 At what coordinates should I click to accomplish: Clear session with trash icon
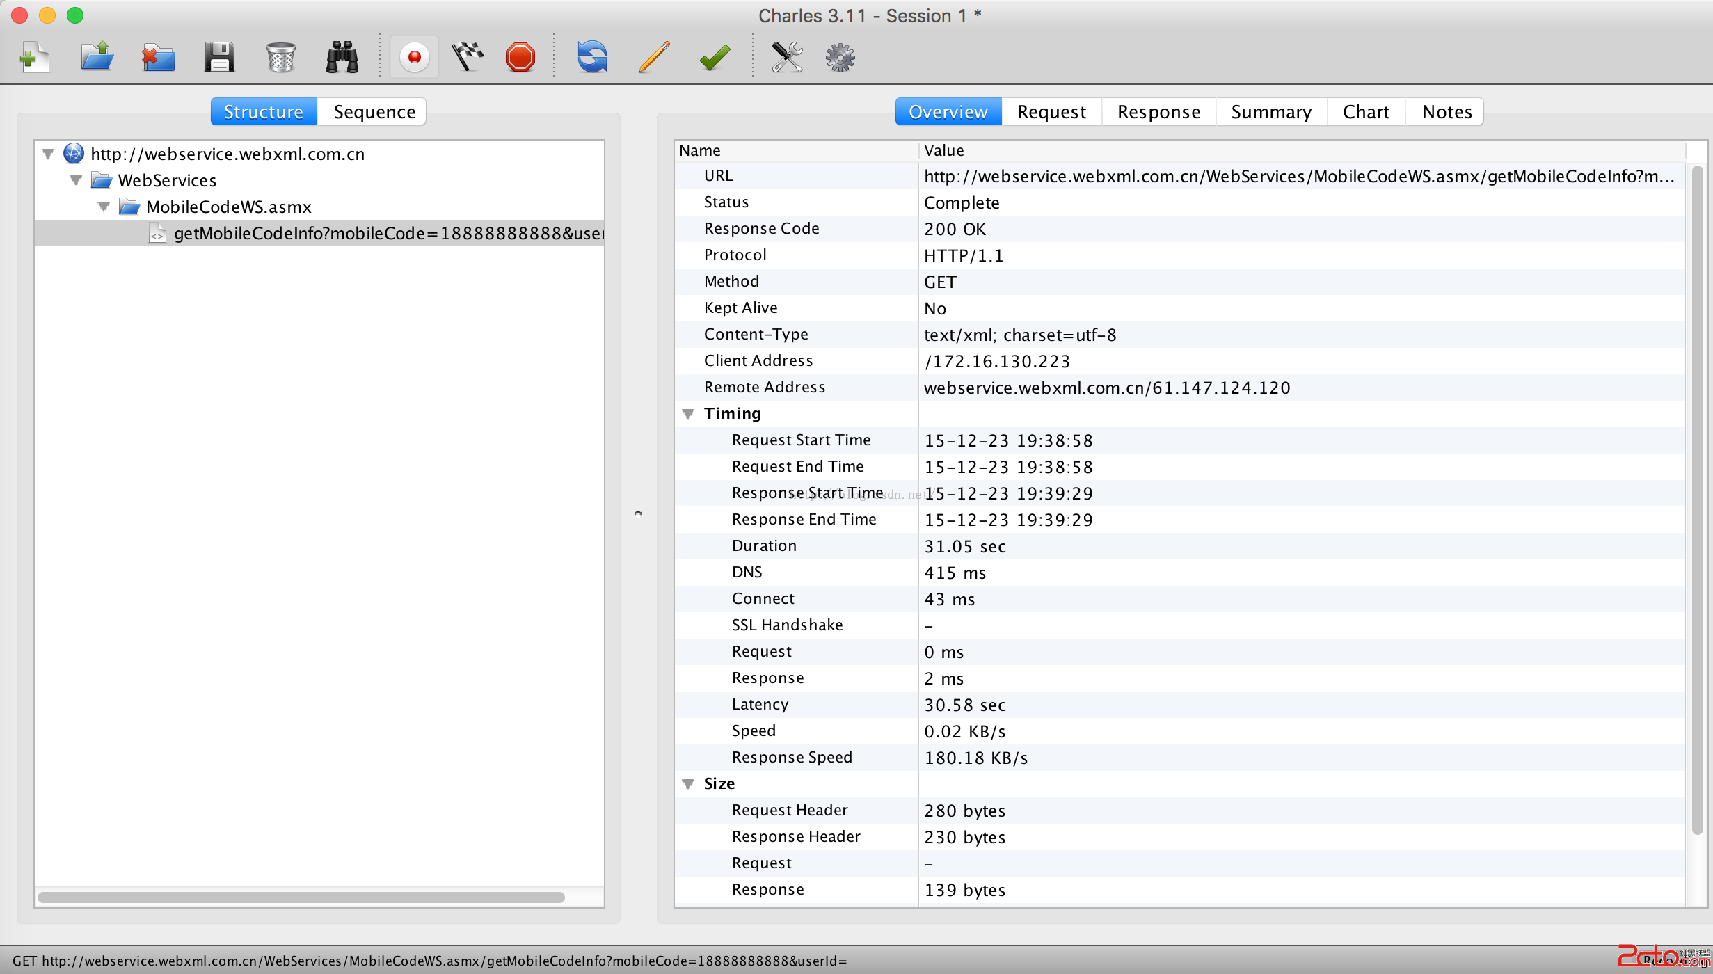[x=280, y=57]
